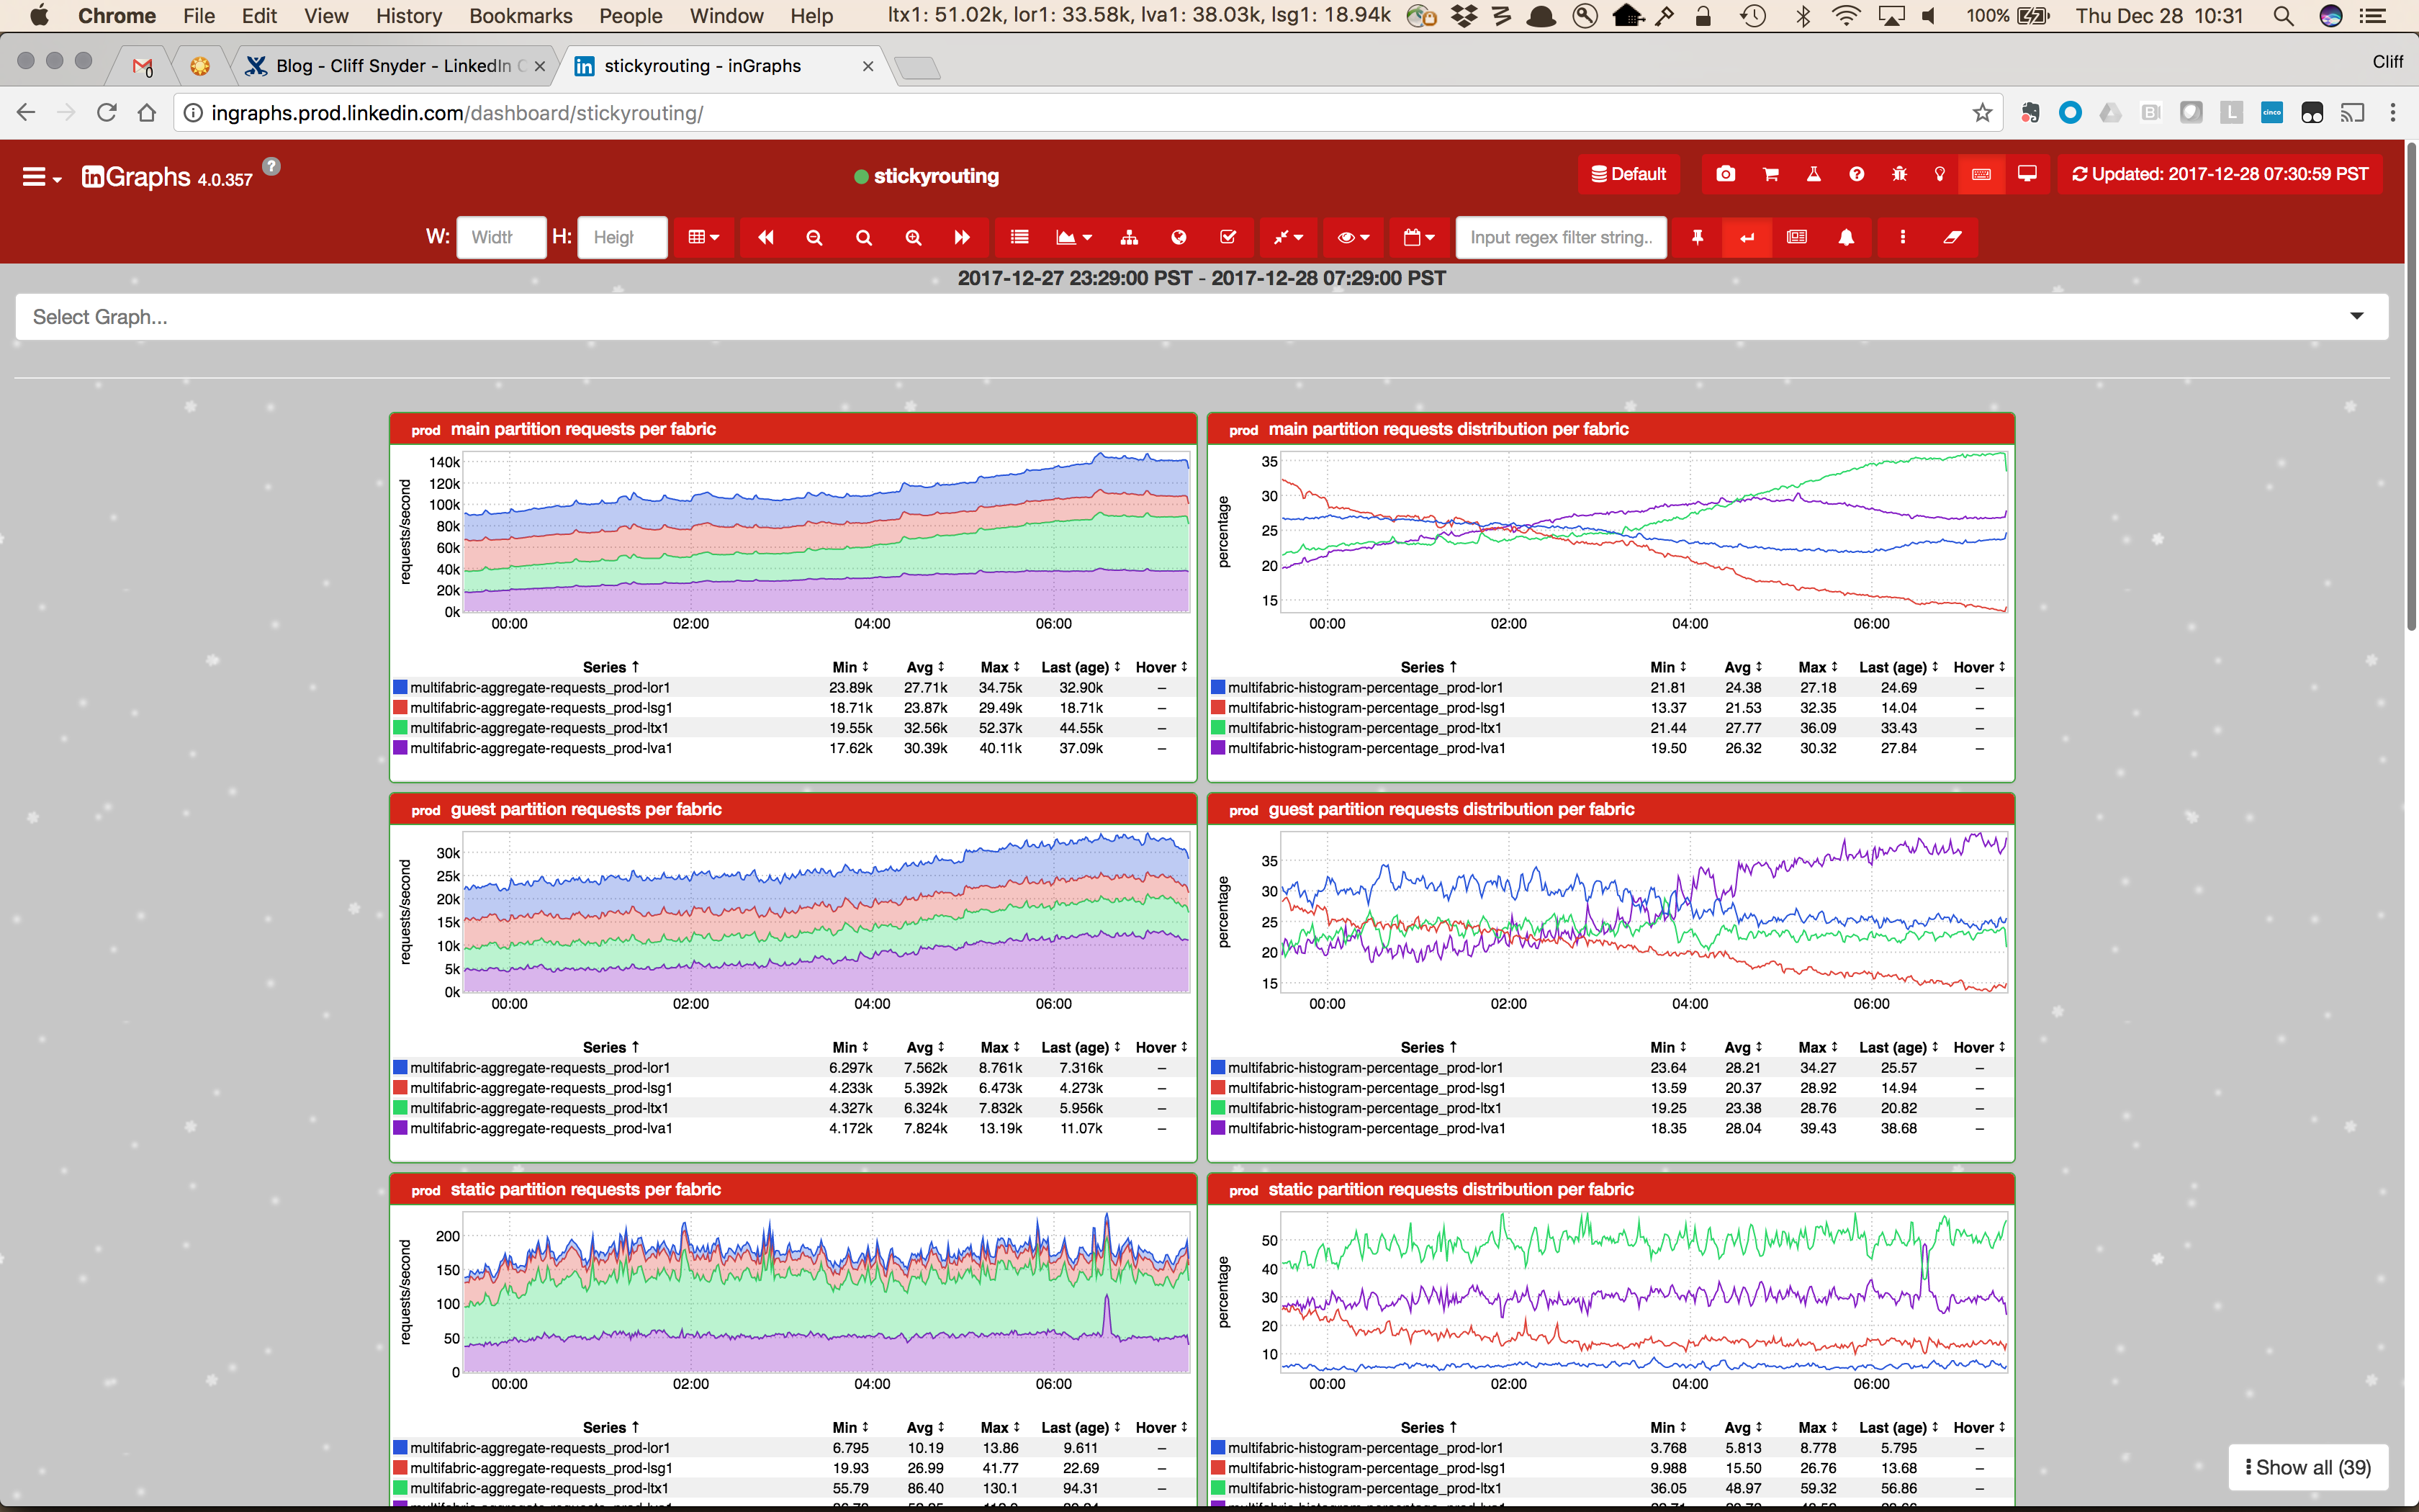Toggle the check-square select option
2419x1512 pixels.
pos(1228,237)
